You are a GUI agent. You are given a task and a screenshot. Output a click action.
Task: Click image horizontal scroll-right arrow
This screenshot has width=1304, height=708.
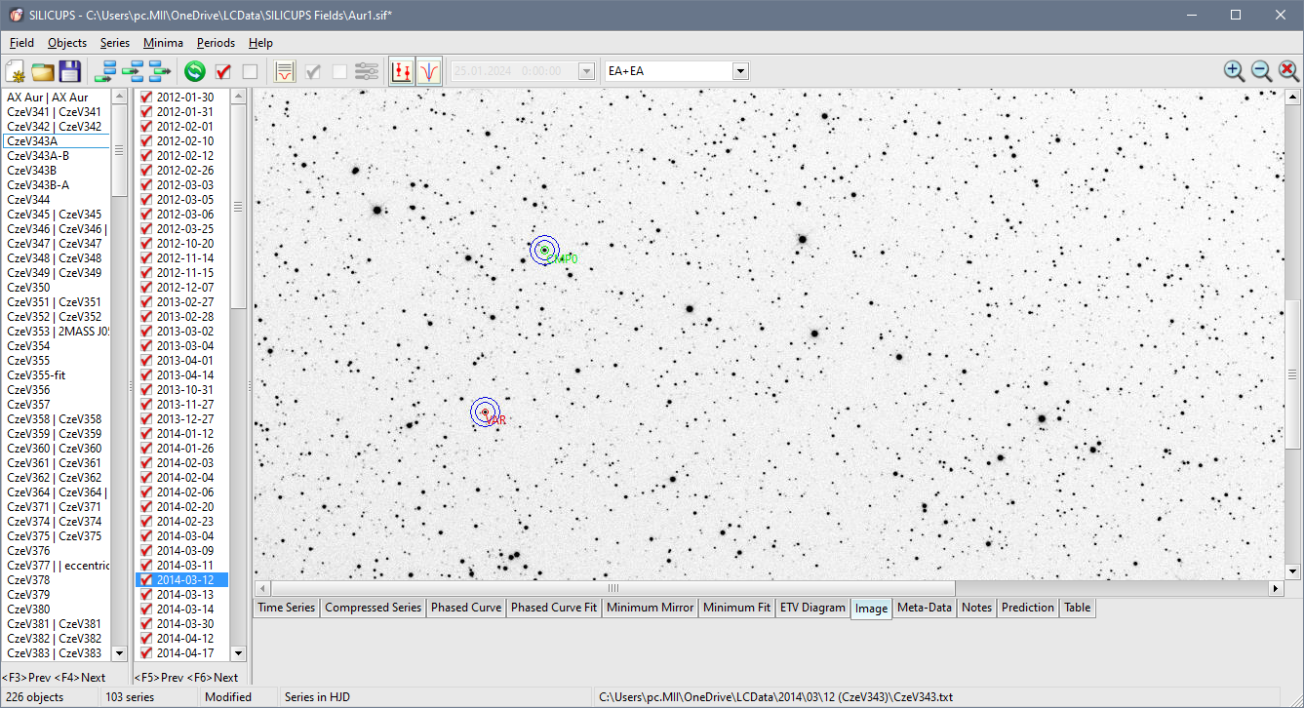pyautogui.click(x=1276, y=588)
